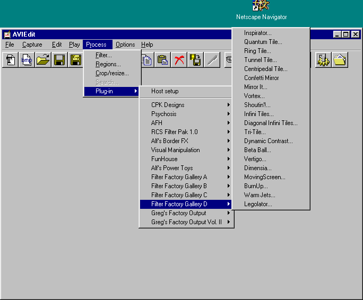The width and height of the screenshot is (363, 300).
Task: Open the Netscape Navigator desktop shortcut
Action: (x=261, y=10)
